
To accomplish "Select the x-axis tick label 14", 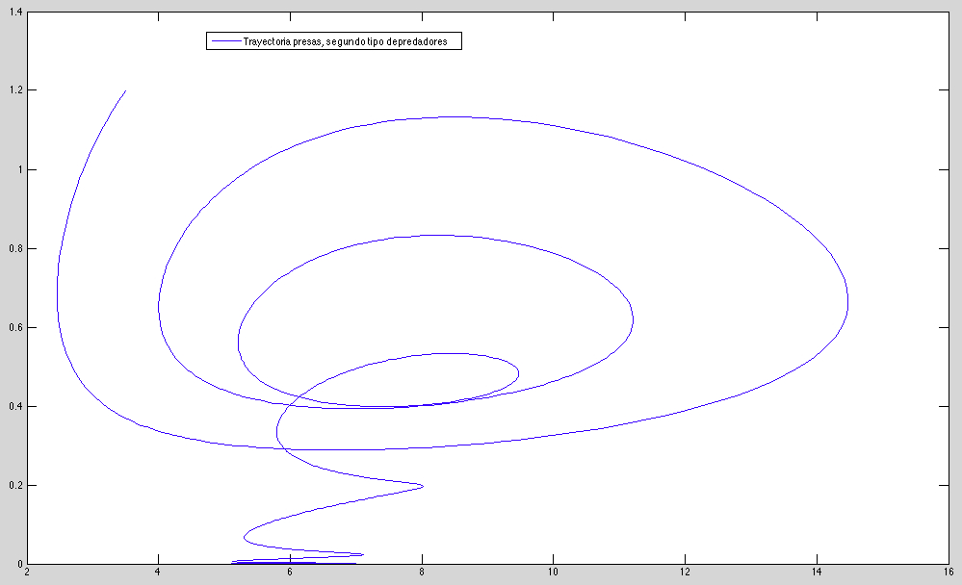I will click(817, 574).
